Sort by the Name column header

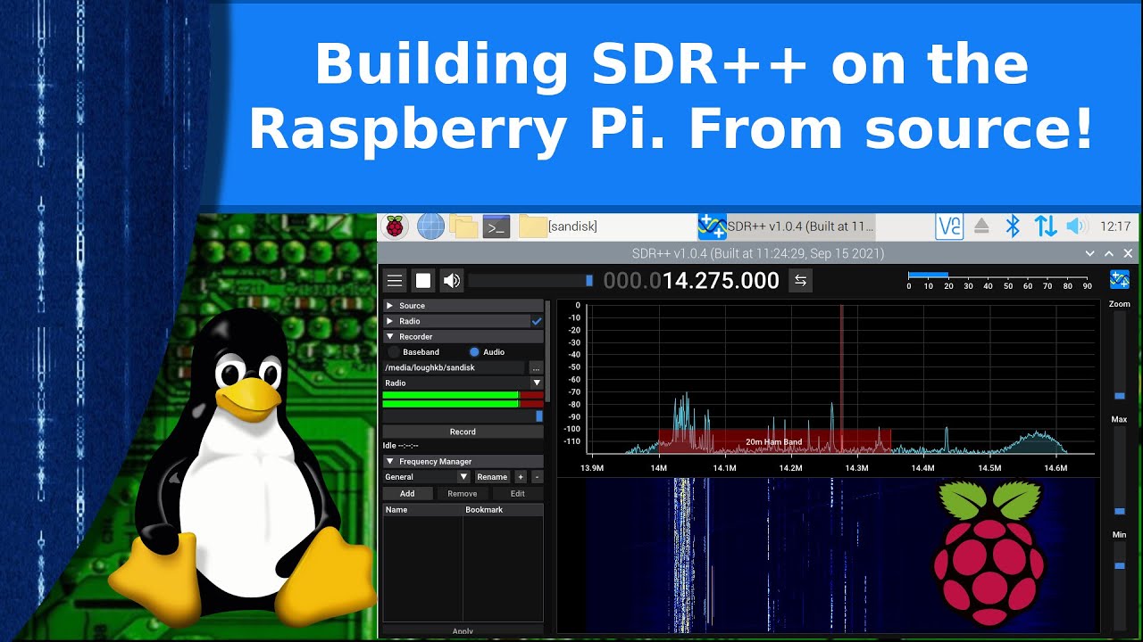(423, 510)
